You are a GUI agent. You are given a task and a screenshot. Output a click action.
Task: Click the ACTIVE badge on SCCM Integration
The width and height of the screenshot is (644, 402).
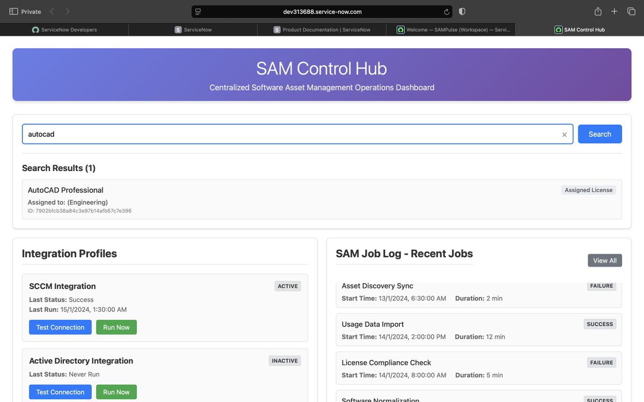coord(288,286)
